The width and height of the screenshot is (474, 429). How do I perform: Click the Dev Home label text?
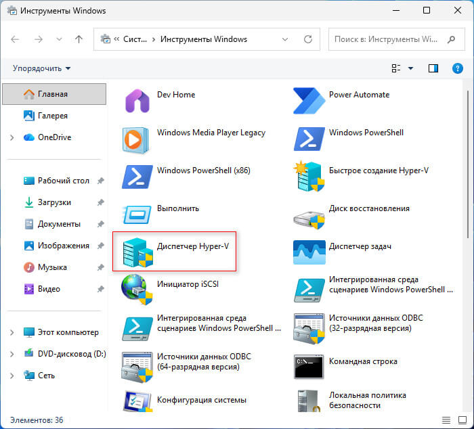pos(176,95)
